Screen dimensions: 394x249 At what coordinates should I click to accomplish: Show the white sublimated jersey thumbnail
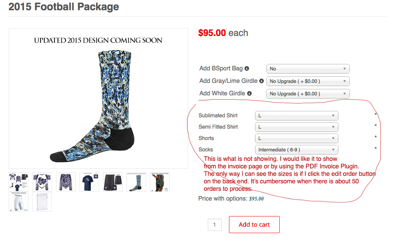point(42,182)
